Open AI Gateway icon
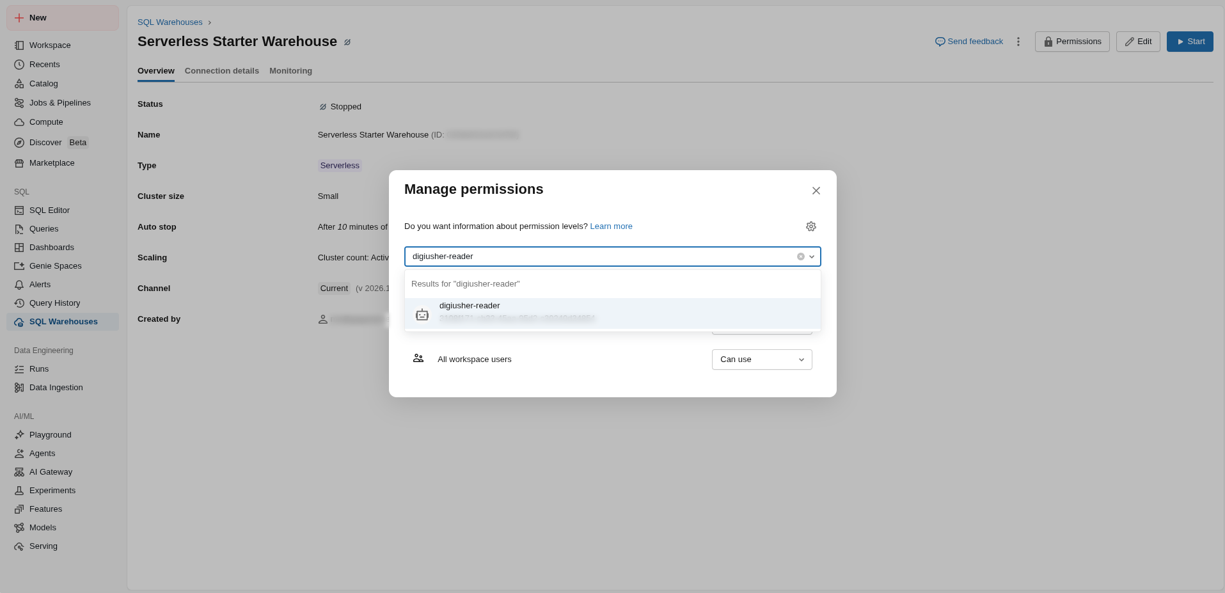The image size is (1225, 593). [19, 472]
